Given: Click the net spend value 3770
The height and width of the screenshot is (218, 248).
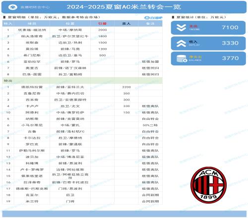Looking at the screenshot, I should pos(230,58).
